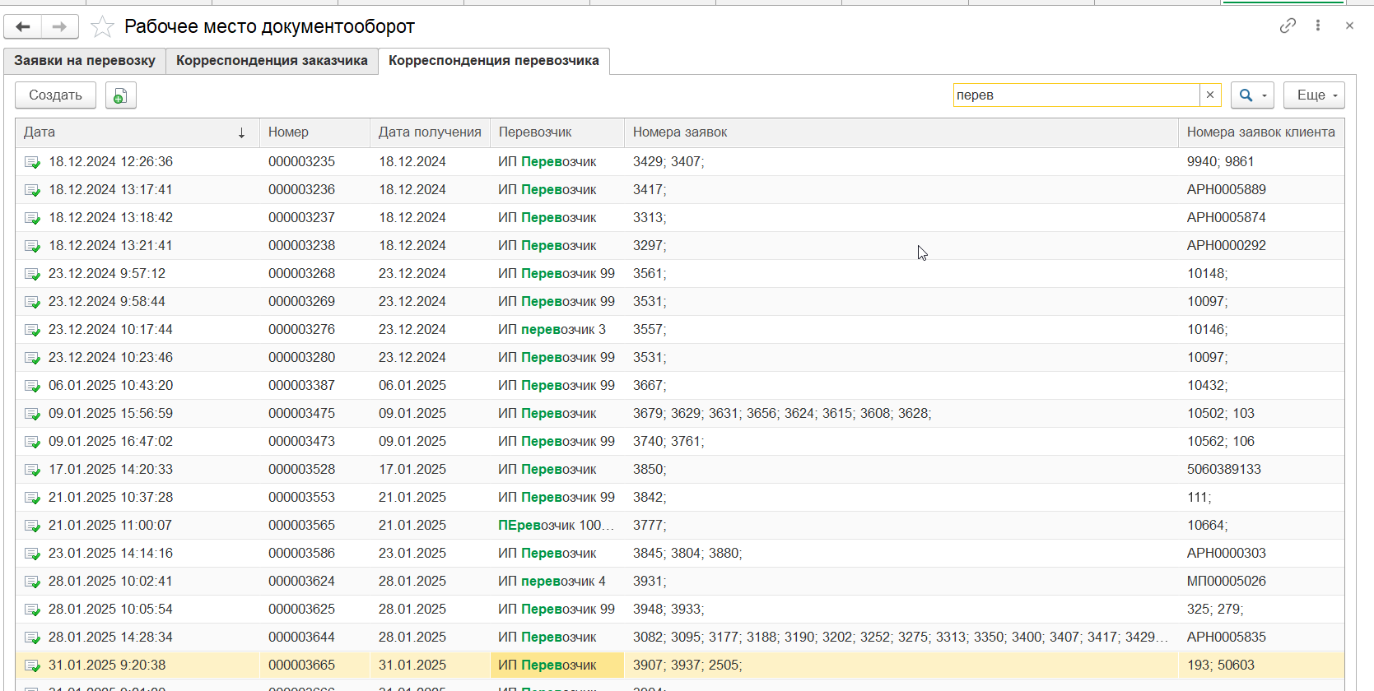Sort by the Дата column header

[137, 132]
